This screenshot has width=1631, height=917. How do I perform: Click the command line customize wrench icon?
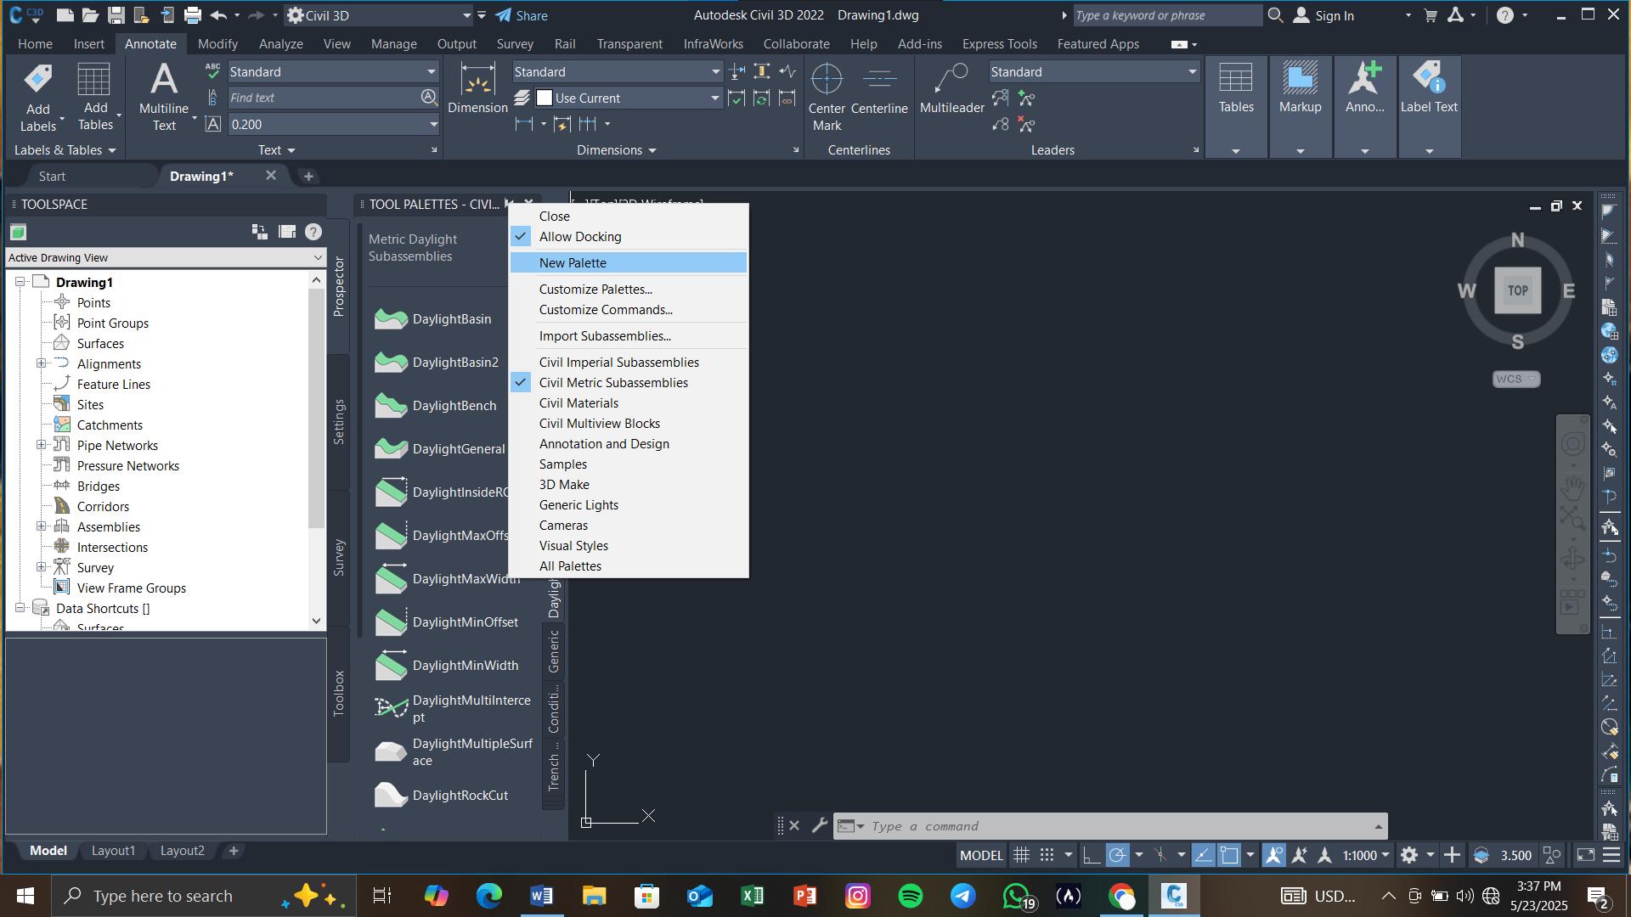(x=819, y=826)
